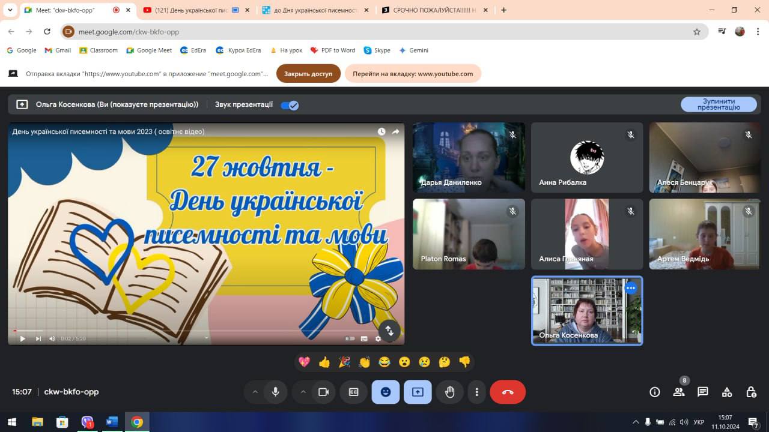Mute the microphone button
The height and width of the screenshot is (432, 769).
pos(275,392)
